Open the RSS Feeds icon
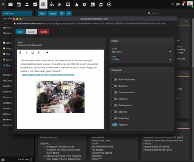The image size is (194, 162). [x=60, y=4]
